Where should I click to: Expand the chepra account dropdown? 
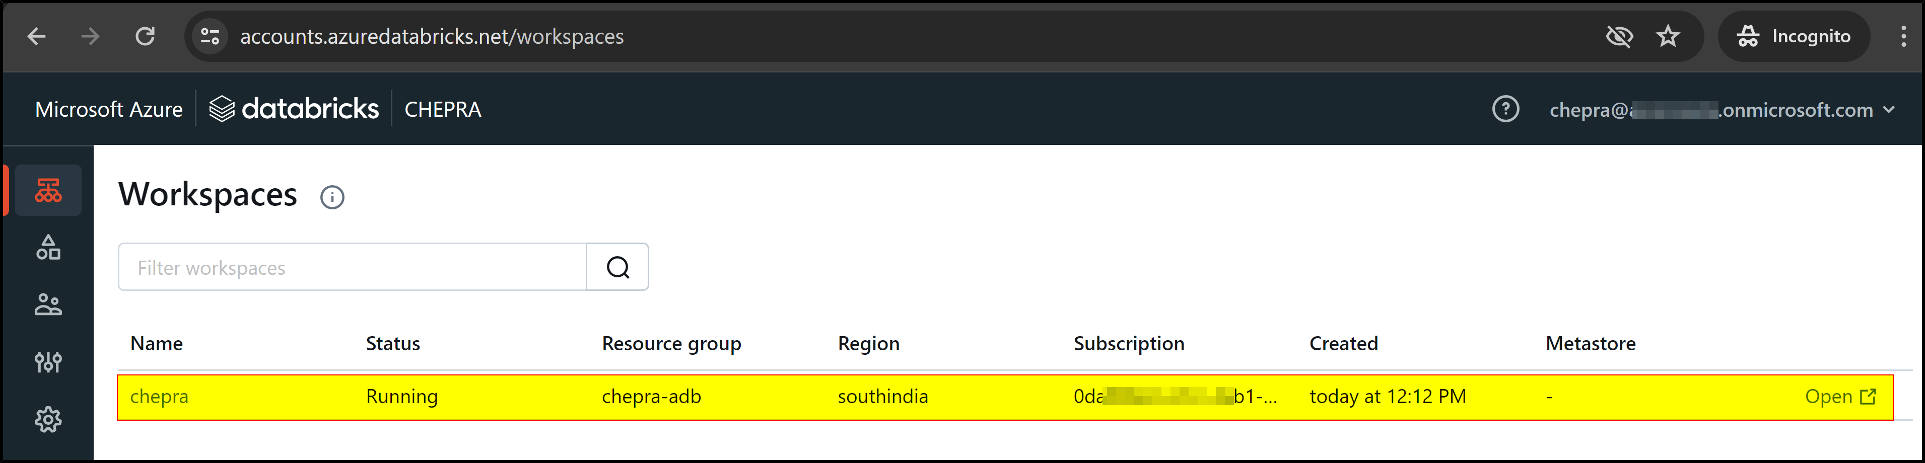[1722, 110]
